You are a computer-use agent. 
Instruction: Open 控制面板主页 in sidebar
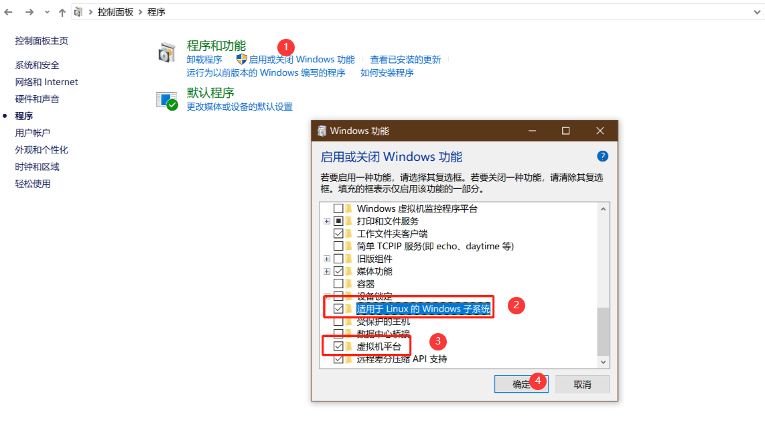tap(42, 41)
